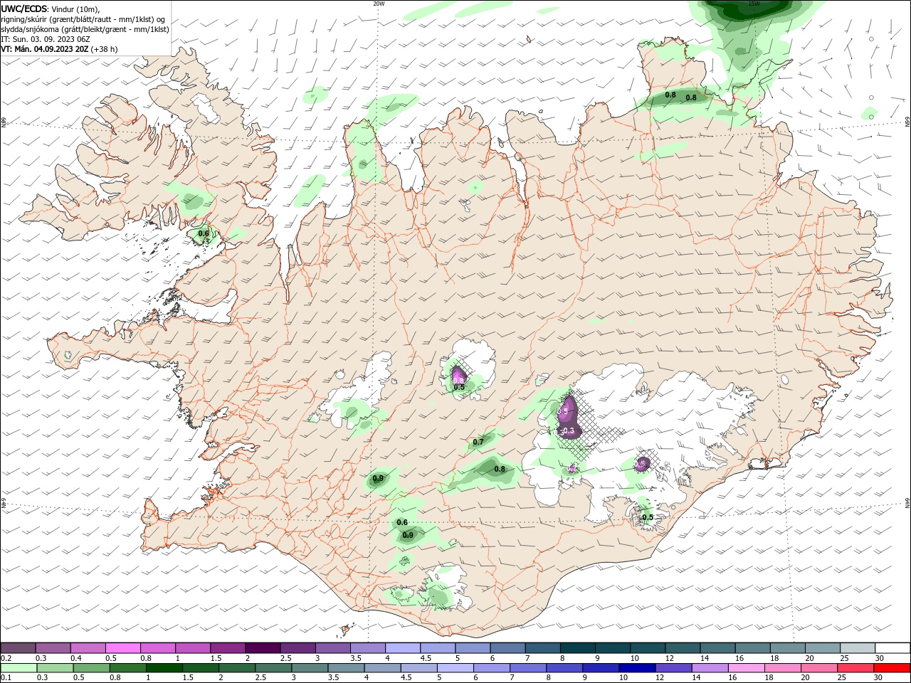Pick the 2 green swatch in lower scale
Screen dimensions: 911x683
(x=236, y=668)
